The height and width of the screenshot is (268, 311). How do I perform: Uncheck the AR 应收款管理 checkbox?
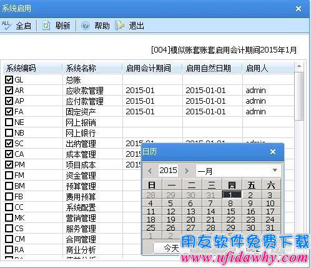pos(9,90)
